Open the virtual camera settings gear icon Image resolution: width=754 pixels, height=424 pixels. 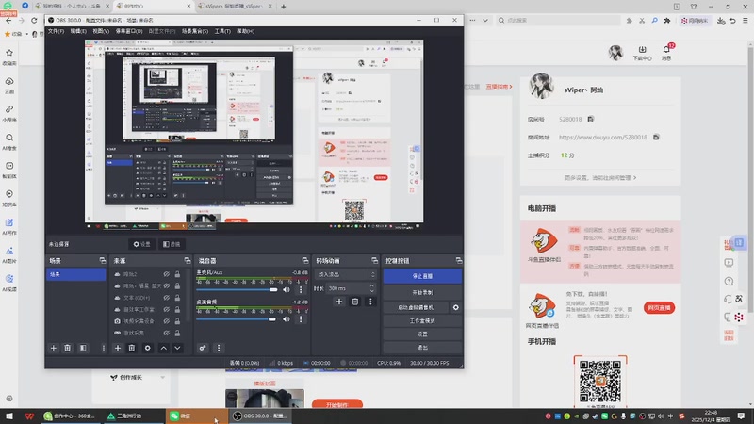(x=456, y=307)
